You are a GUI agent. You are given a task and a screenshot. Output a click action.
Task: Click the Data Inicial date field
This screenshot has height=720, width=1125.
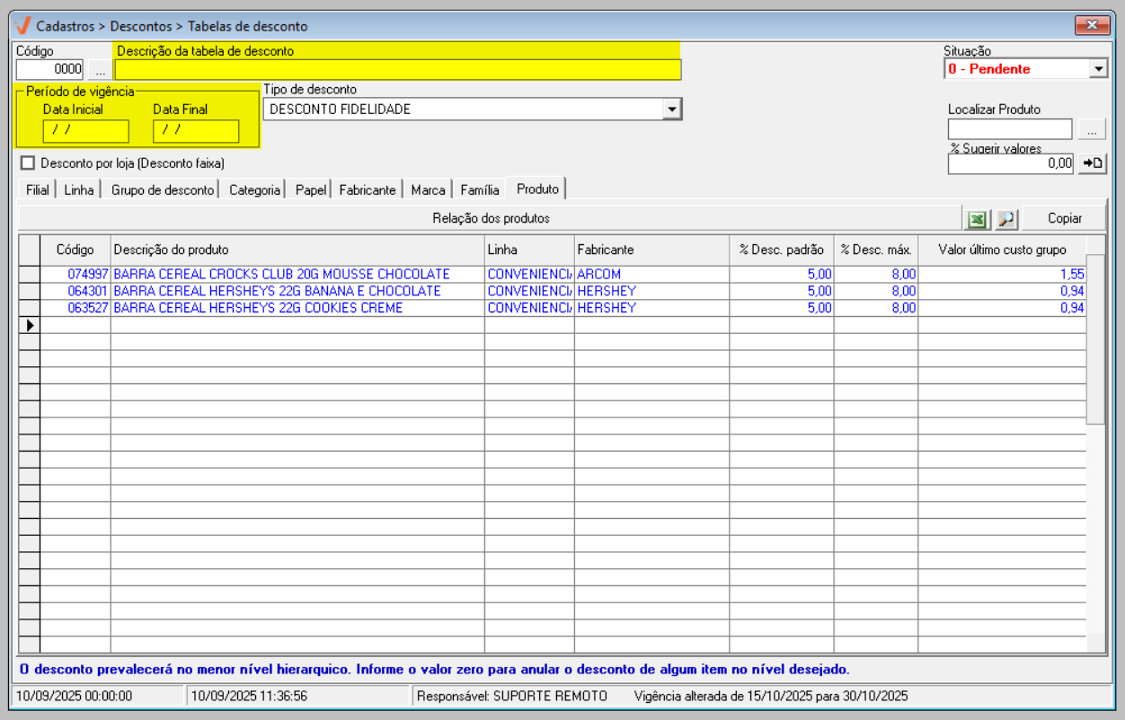point(85,131)
